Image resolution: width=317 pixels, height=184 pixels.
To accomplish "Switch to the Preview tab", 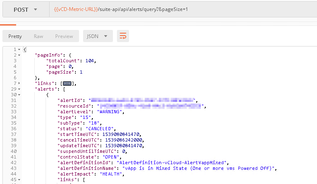I will click(x=64, y=36).
